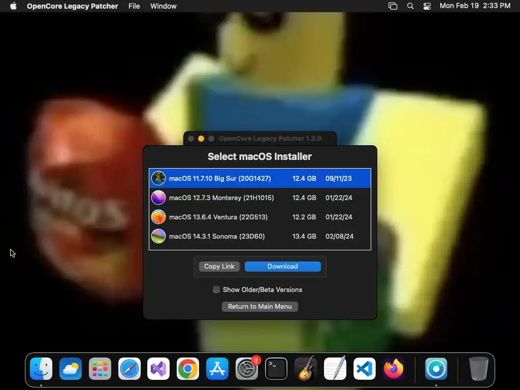Enable Show Older/Beta Versions checkbox
The image size is (520, 390).
(216, 289)
